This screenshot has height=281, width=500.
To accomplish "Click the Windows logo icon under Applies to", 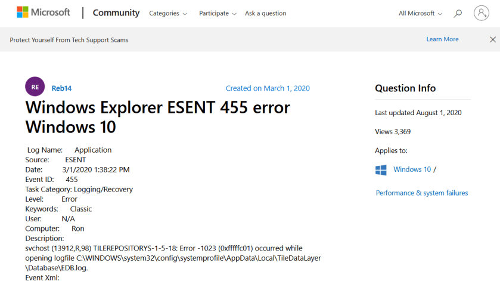I will (x=381, y=170).
